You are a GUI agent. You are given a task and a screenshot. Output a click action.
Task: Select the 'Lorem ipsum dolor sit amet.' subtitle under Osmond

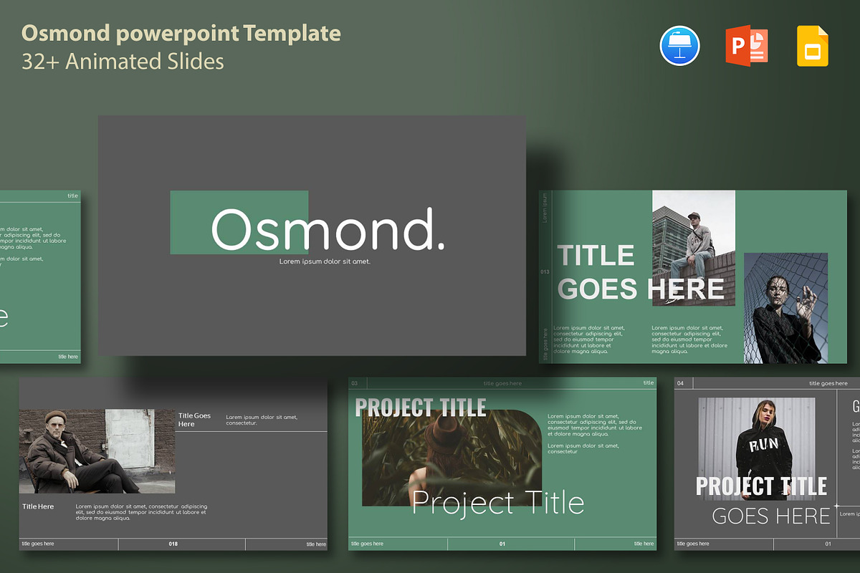(x=325, y=261)
